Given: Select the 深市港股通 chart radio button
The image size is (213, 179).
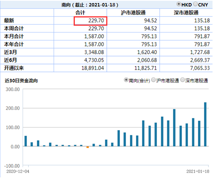Looking at the screenshot, I should point(182,80).
